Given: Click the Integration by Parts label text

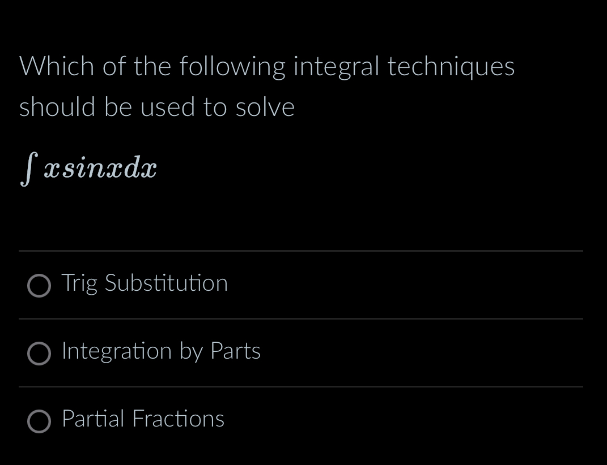Looking at the screenshot, I should click(x=160, y=352).
